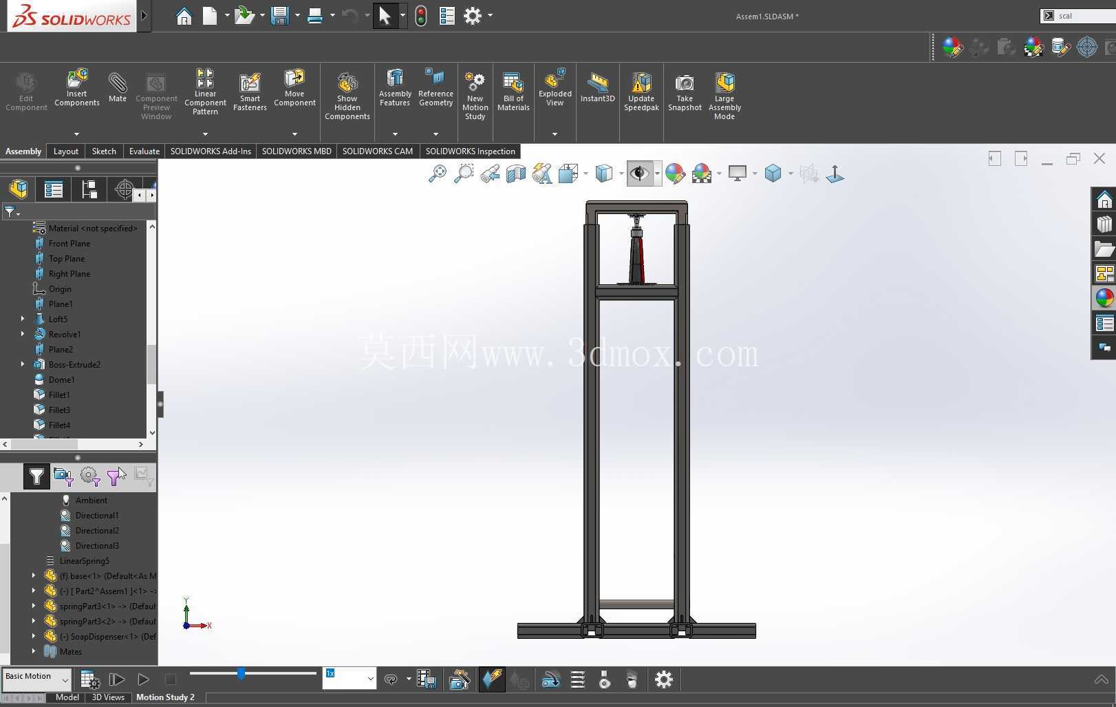This screenshot has height=707, width=1116.
Task: Open the Home button in title bar
Action: coord(184,16)
